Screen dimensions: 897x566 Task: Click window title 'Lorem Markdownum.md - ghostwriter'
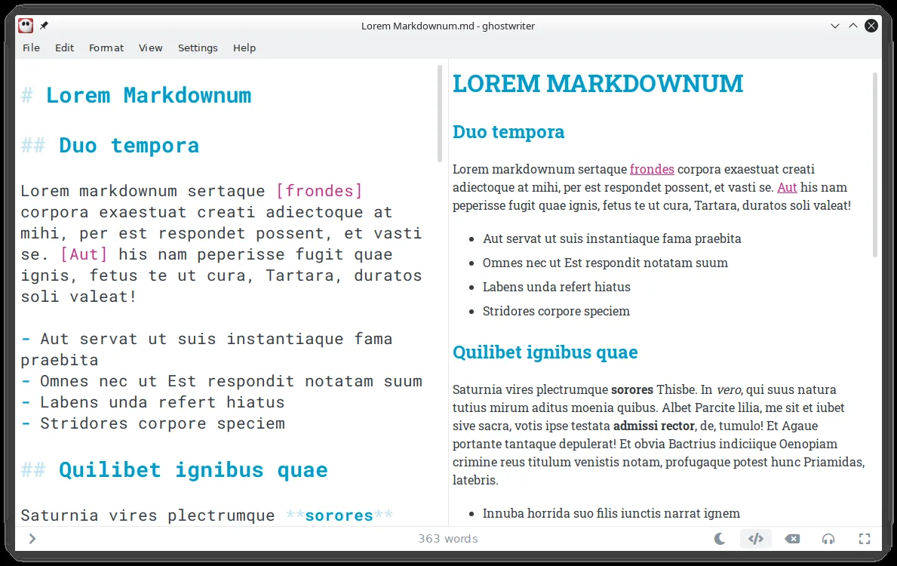coord(448,26)
